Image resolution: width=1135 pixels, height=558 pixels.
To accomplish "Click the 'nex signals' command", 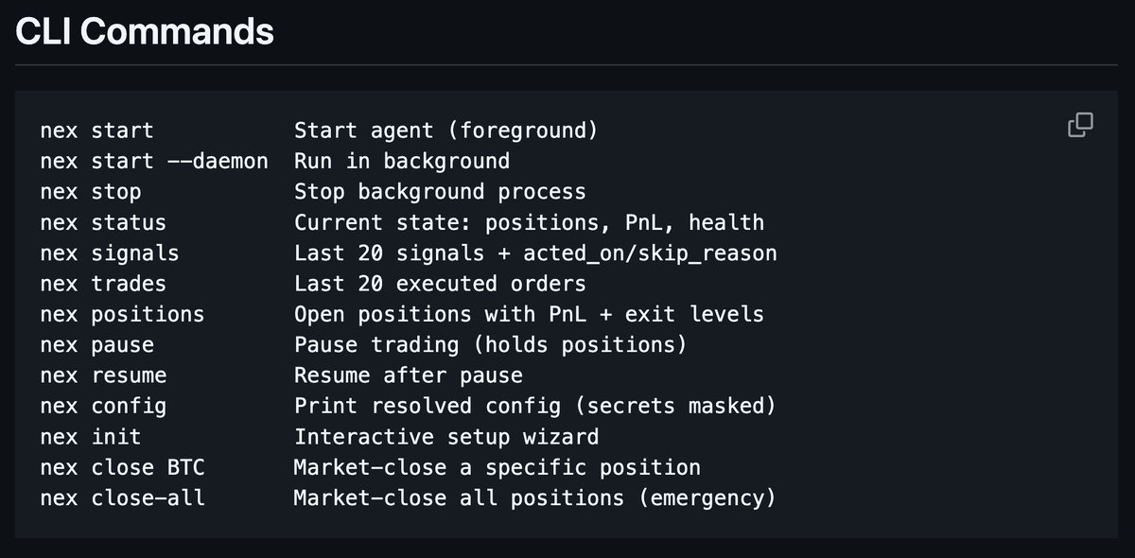I will pos(110,253).
